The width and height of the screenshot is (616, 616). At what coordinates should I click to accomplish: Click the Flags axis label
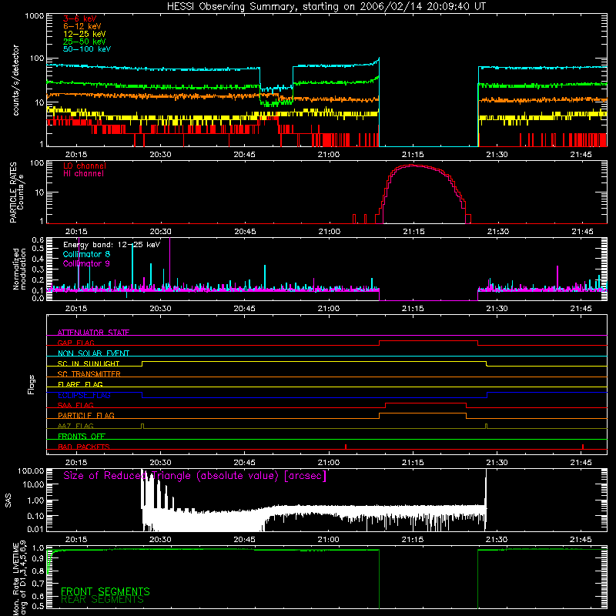(x=32, y=384)
